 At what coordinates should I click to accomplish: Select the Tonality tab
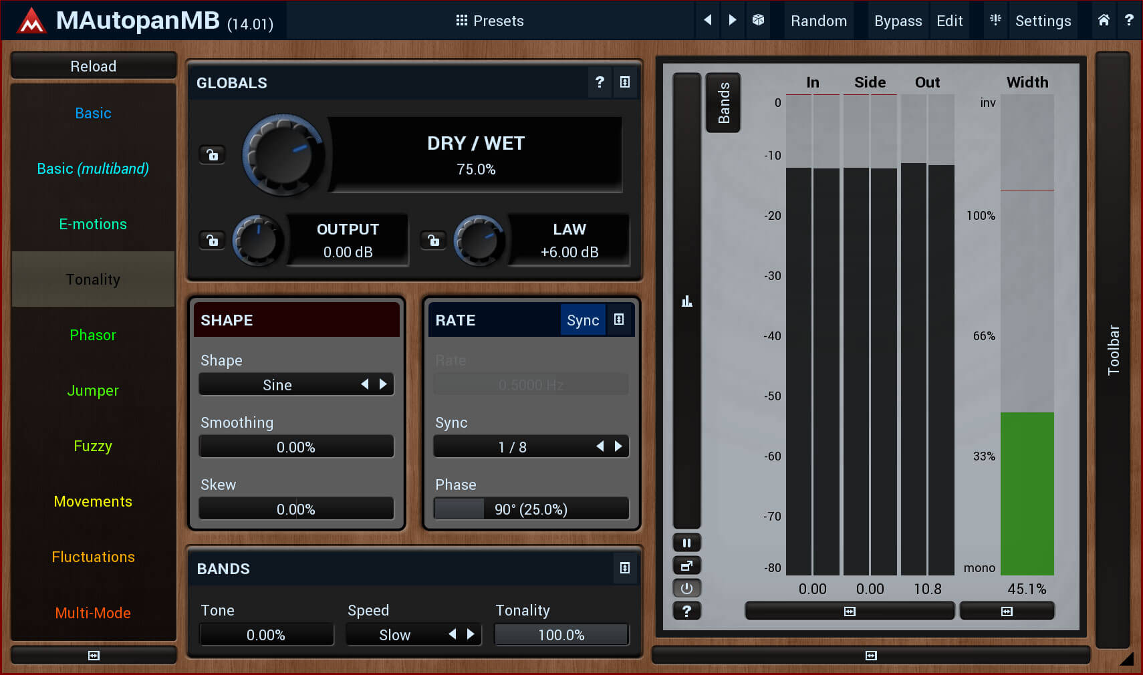93,279
